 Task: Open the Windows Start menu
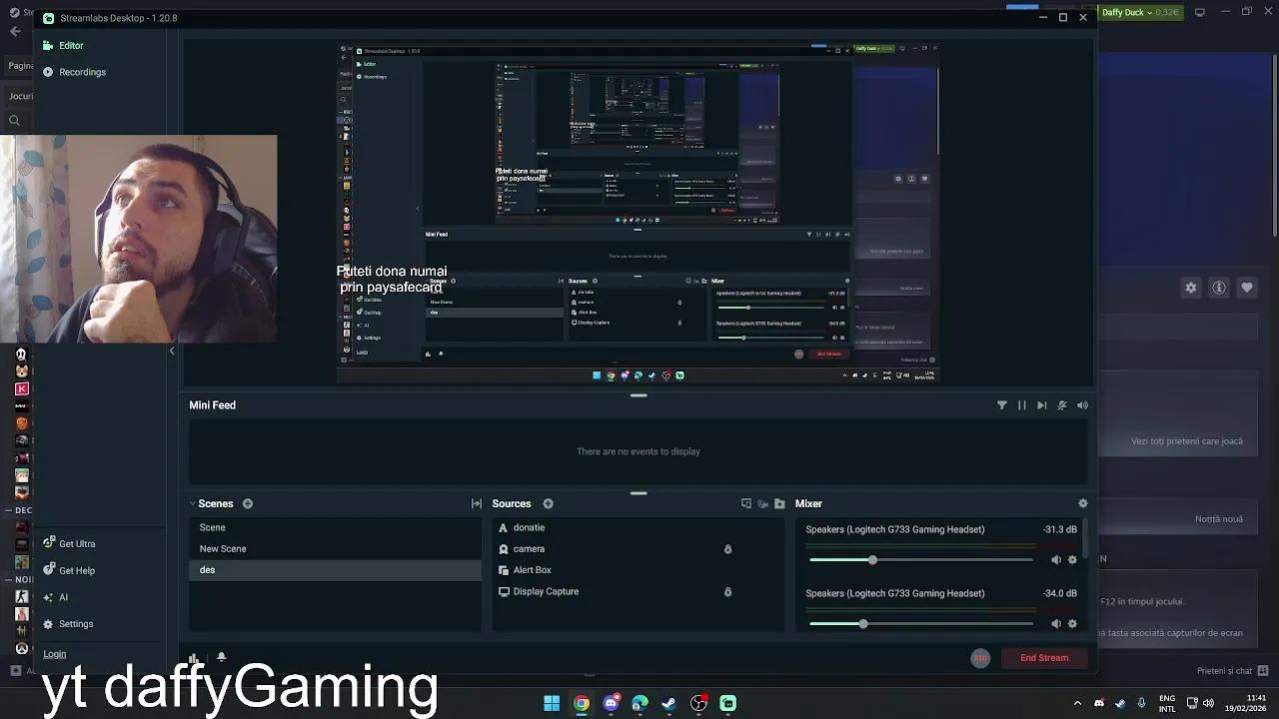tap(552, 703)
